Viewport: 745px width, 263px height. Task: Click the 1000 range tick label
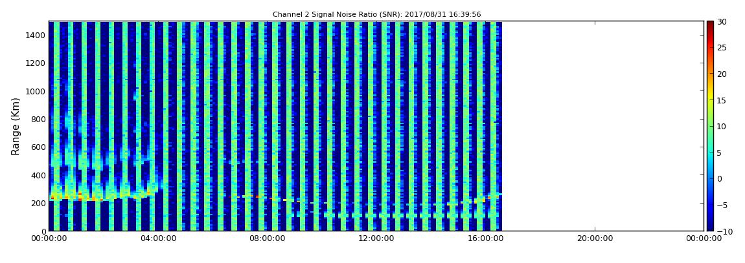(x=36, y=91)
